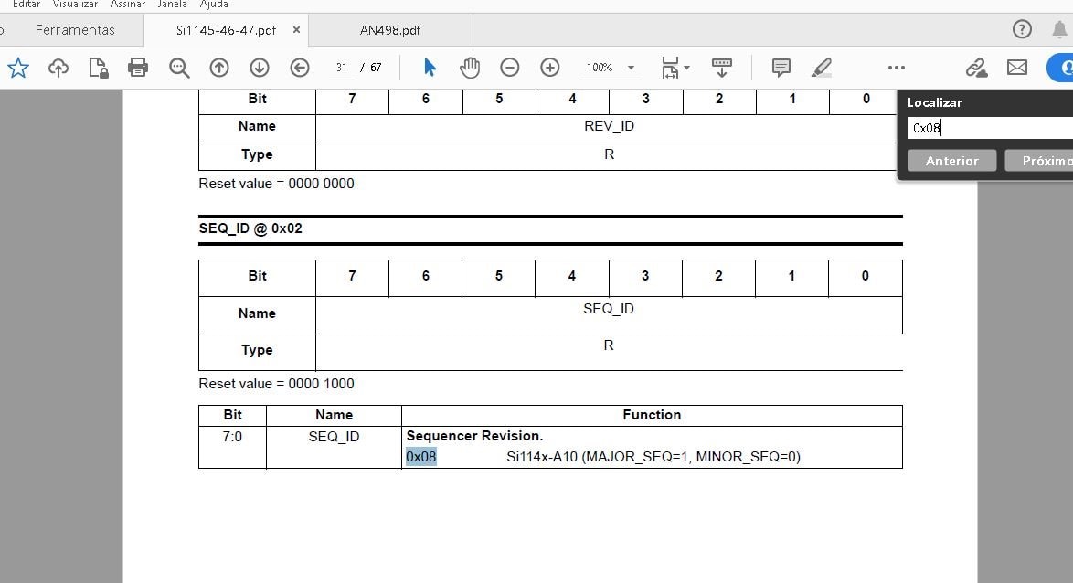The height and width of the screenshot is (583, 1073).
Task: Open the notifications bell
Action: [1059, 29]
